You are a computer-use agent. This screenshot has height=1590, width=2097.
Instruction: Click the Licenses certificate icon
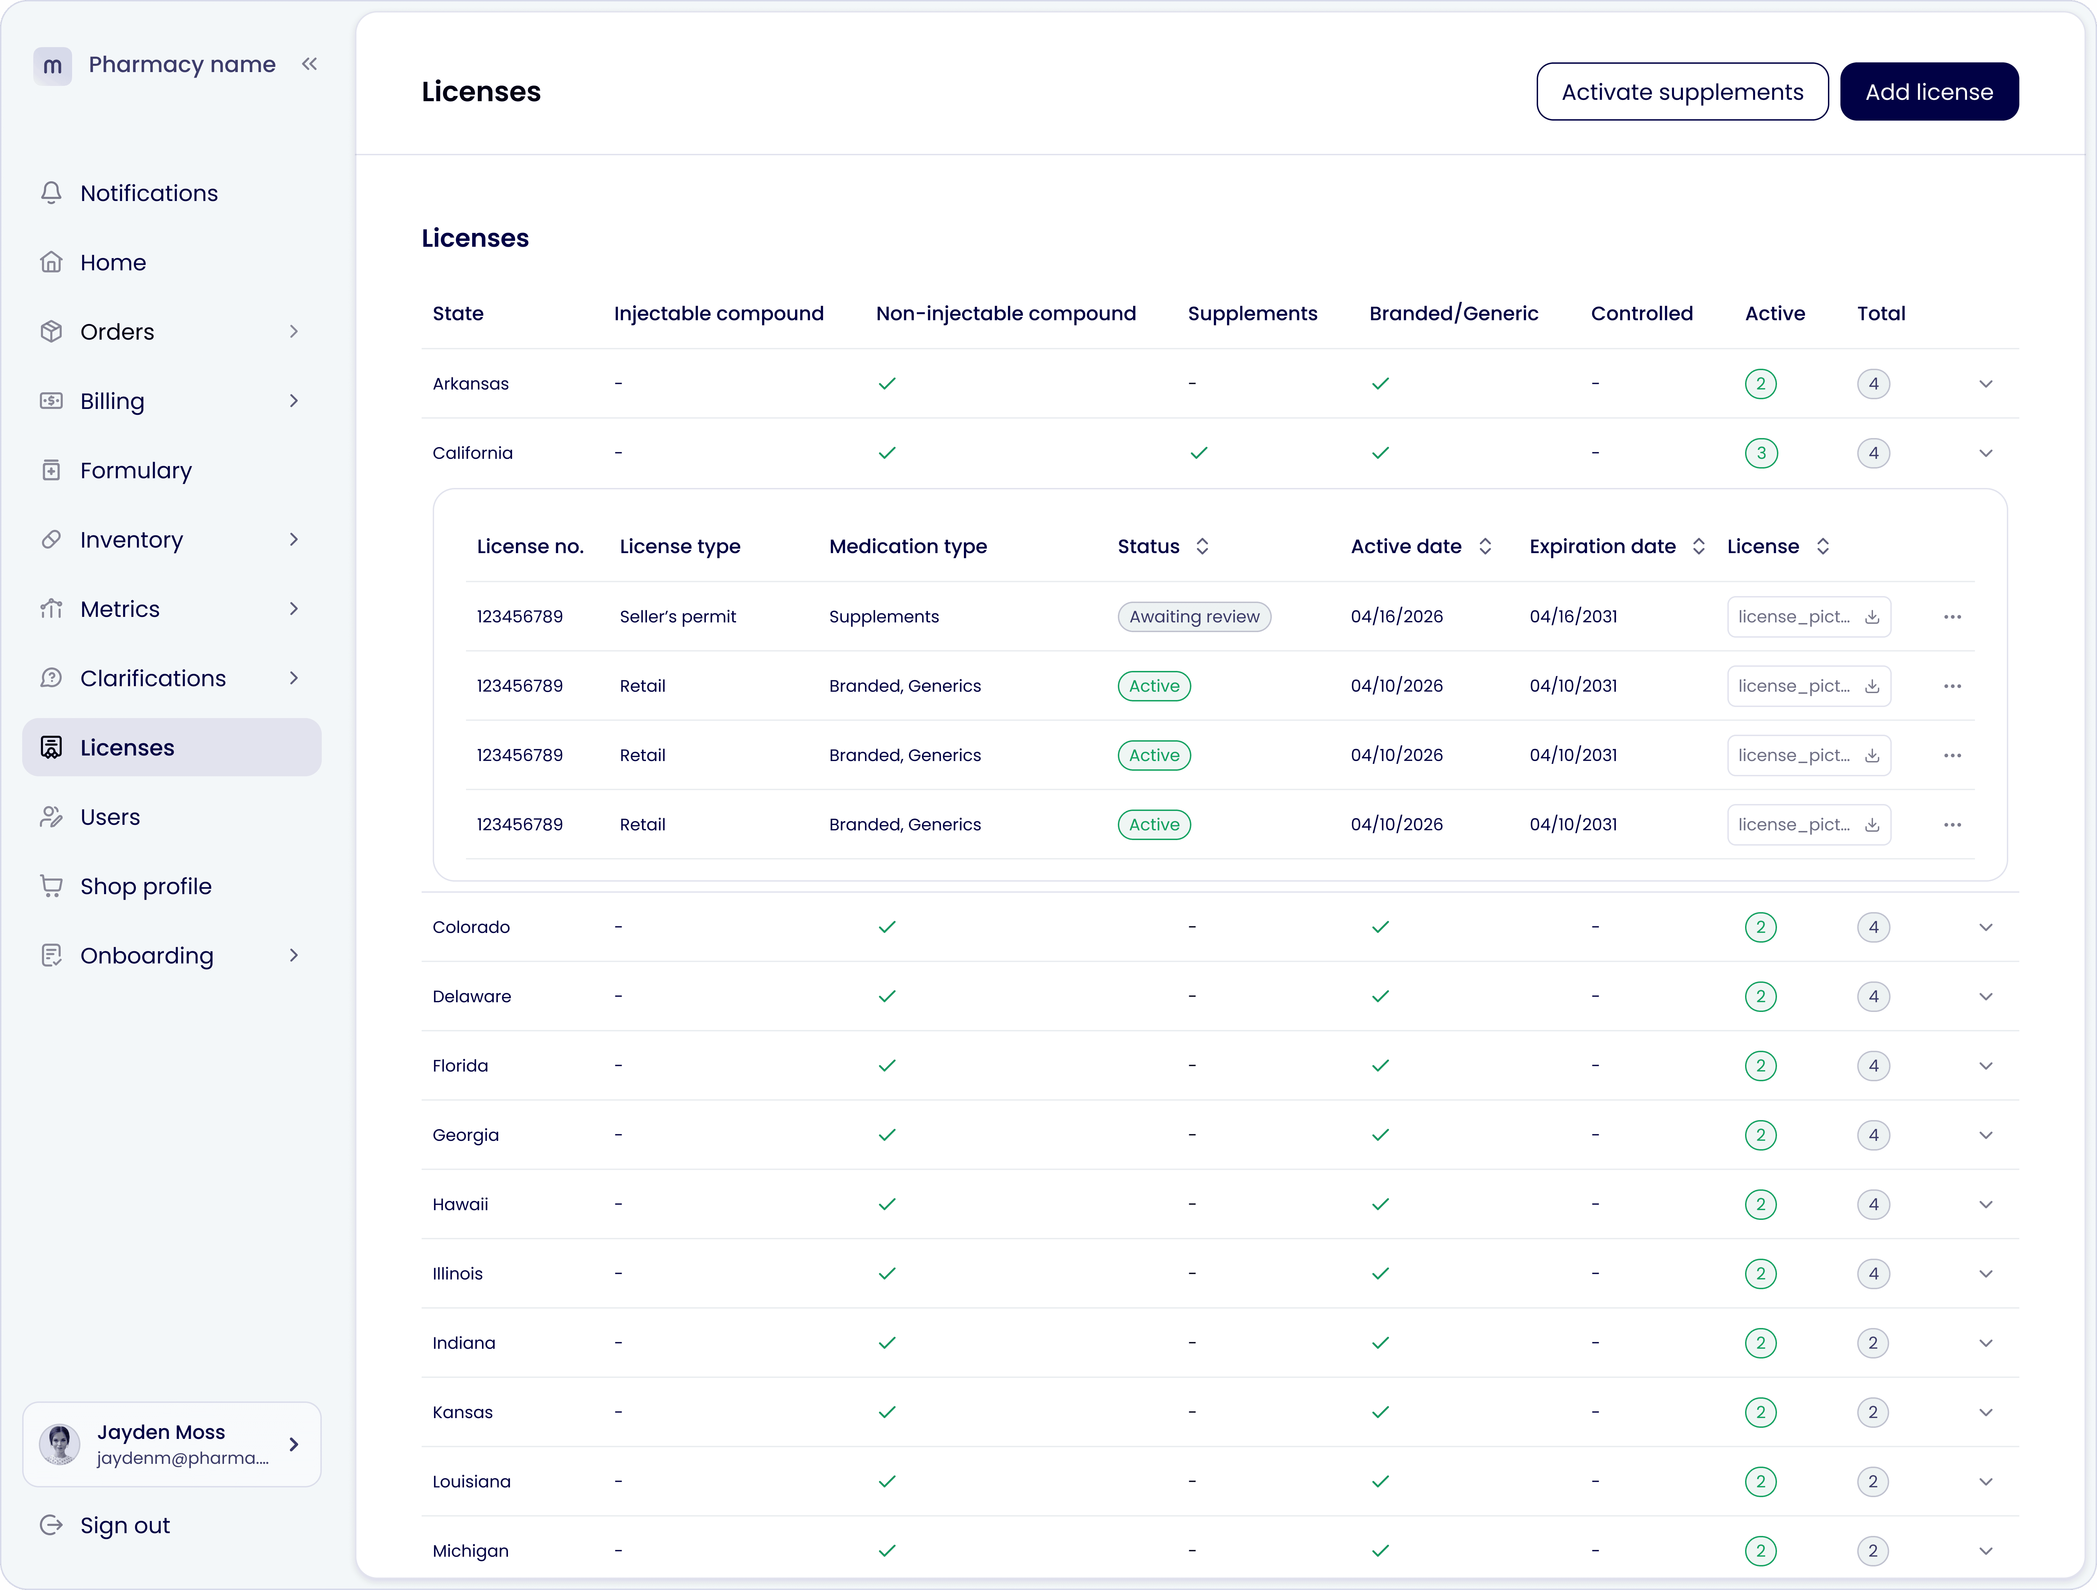click(x=51, y=748)
